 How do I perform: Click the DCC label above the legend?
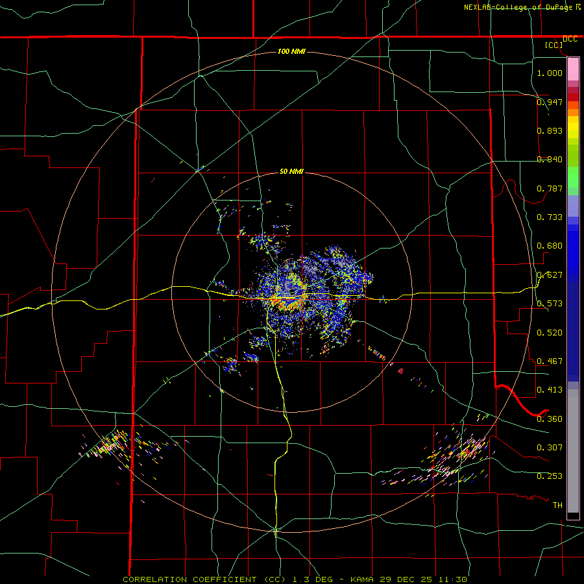(570, 39)
